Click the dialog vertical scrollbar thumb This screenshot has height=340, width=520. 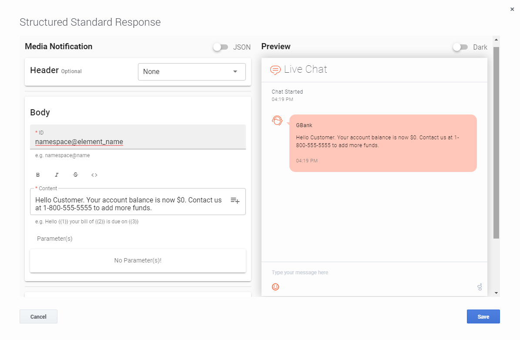pos(496,142)
